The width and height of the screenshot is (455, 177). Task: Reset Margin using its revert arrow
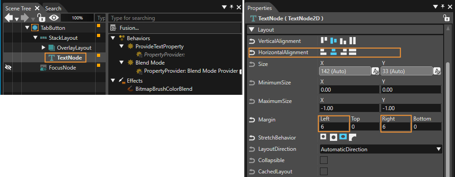tap(252, 120)
